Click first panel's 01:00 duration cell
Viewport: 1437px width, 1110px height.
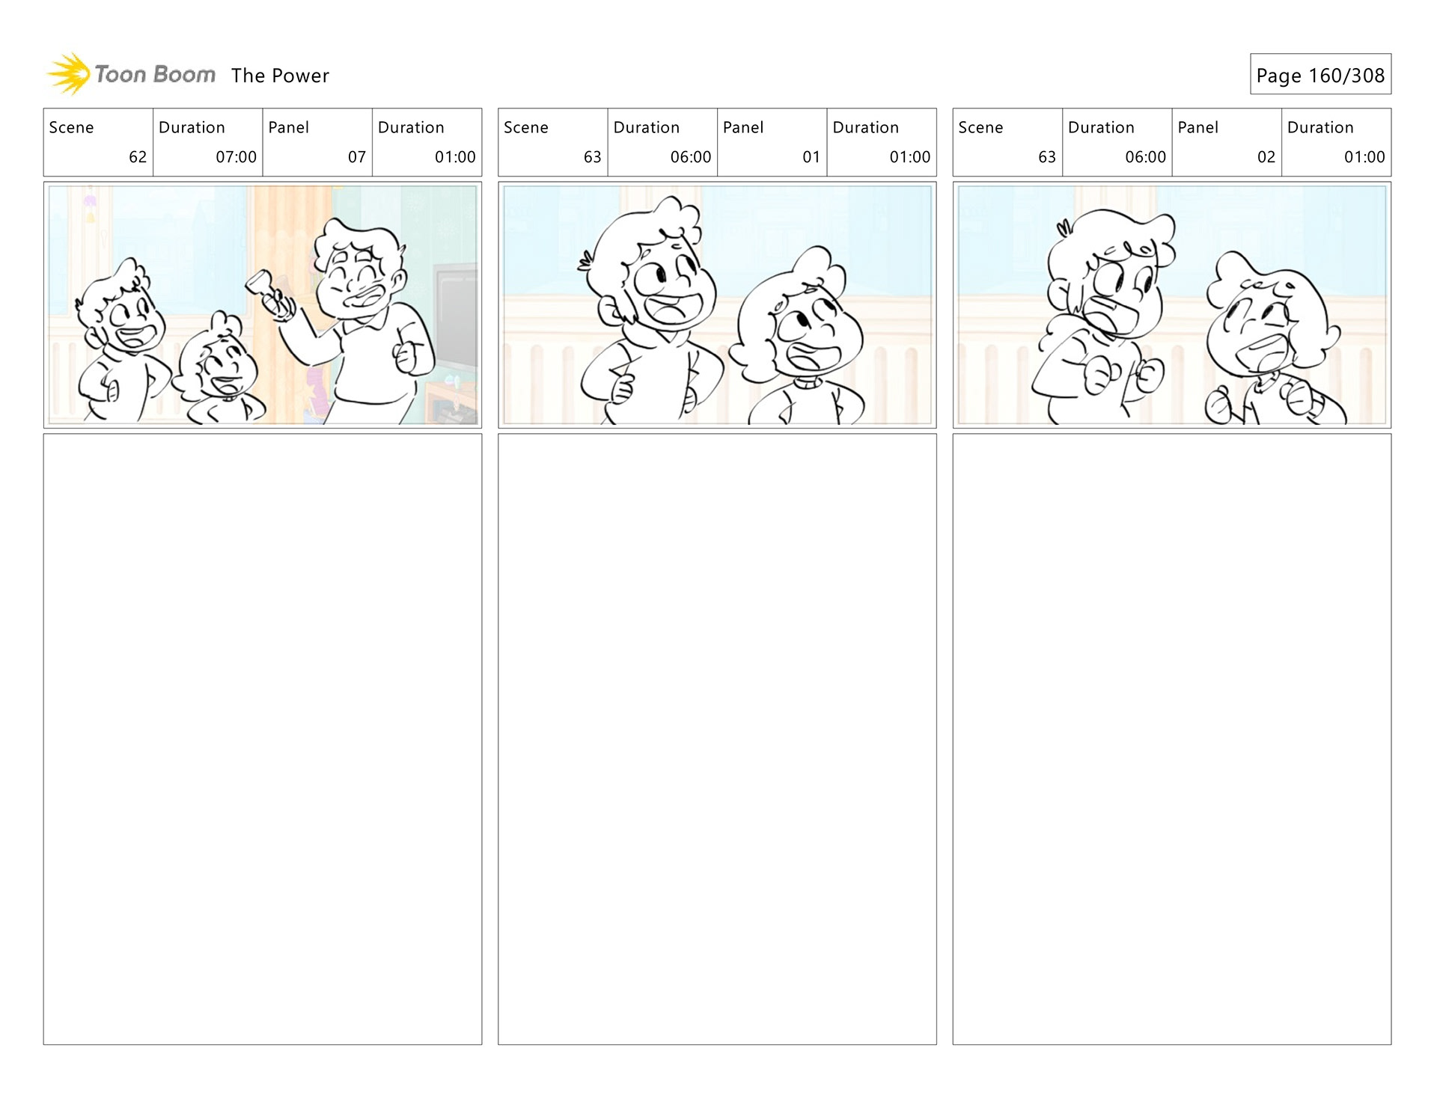[427, 142]
